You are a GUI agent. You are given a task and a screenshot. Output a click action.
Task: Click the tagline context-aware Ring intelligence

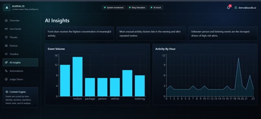point(25,9)
